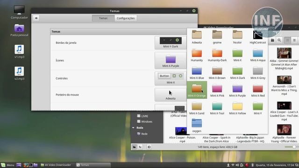Screen dimensions: 299x168
Task: Show places in file manager sidebar
Action: click(x=134, y=147)
